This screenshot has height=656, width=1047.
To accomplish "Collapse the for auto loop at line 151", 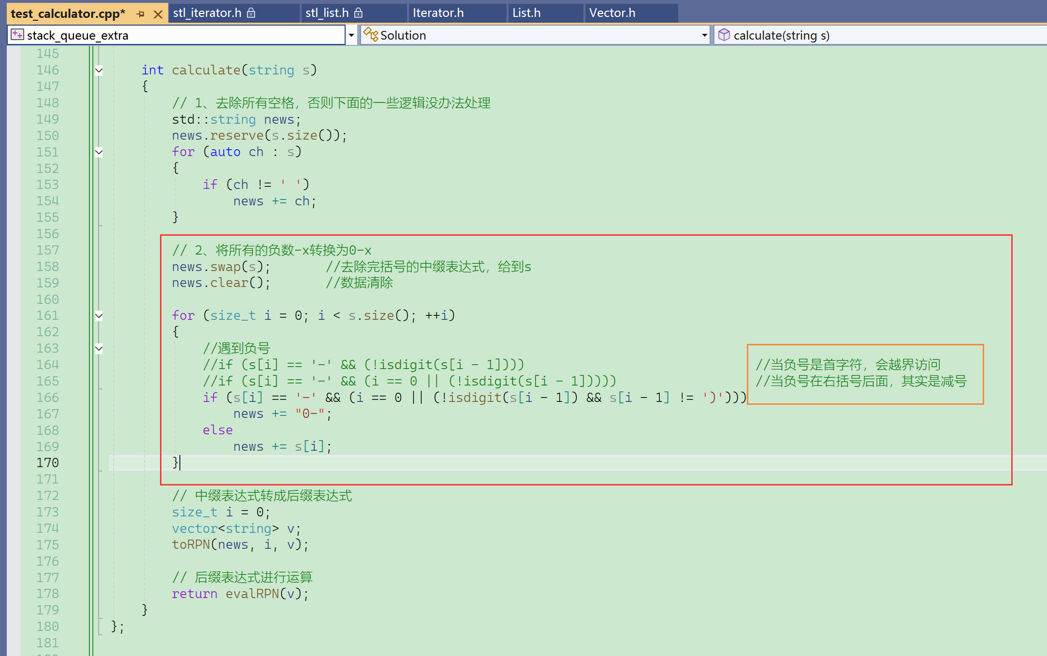I will [x=99, y=152].
